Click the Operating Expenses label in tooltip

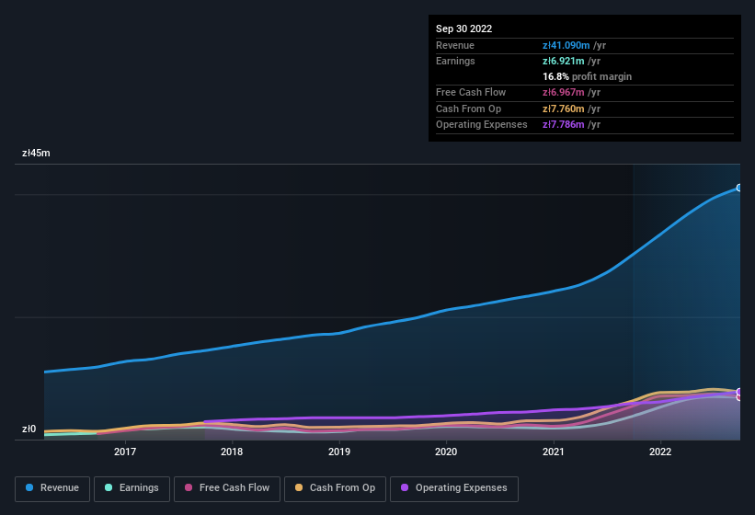click(482, 125)
